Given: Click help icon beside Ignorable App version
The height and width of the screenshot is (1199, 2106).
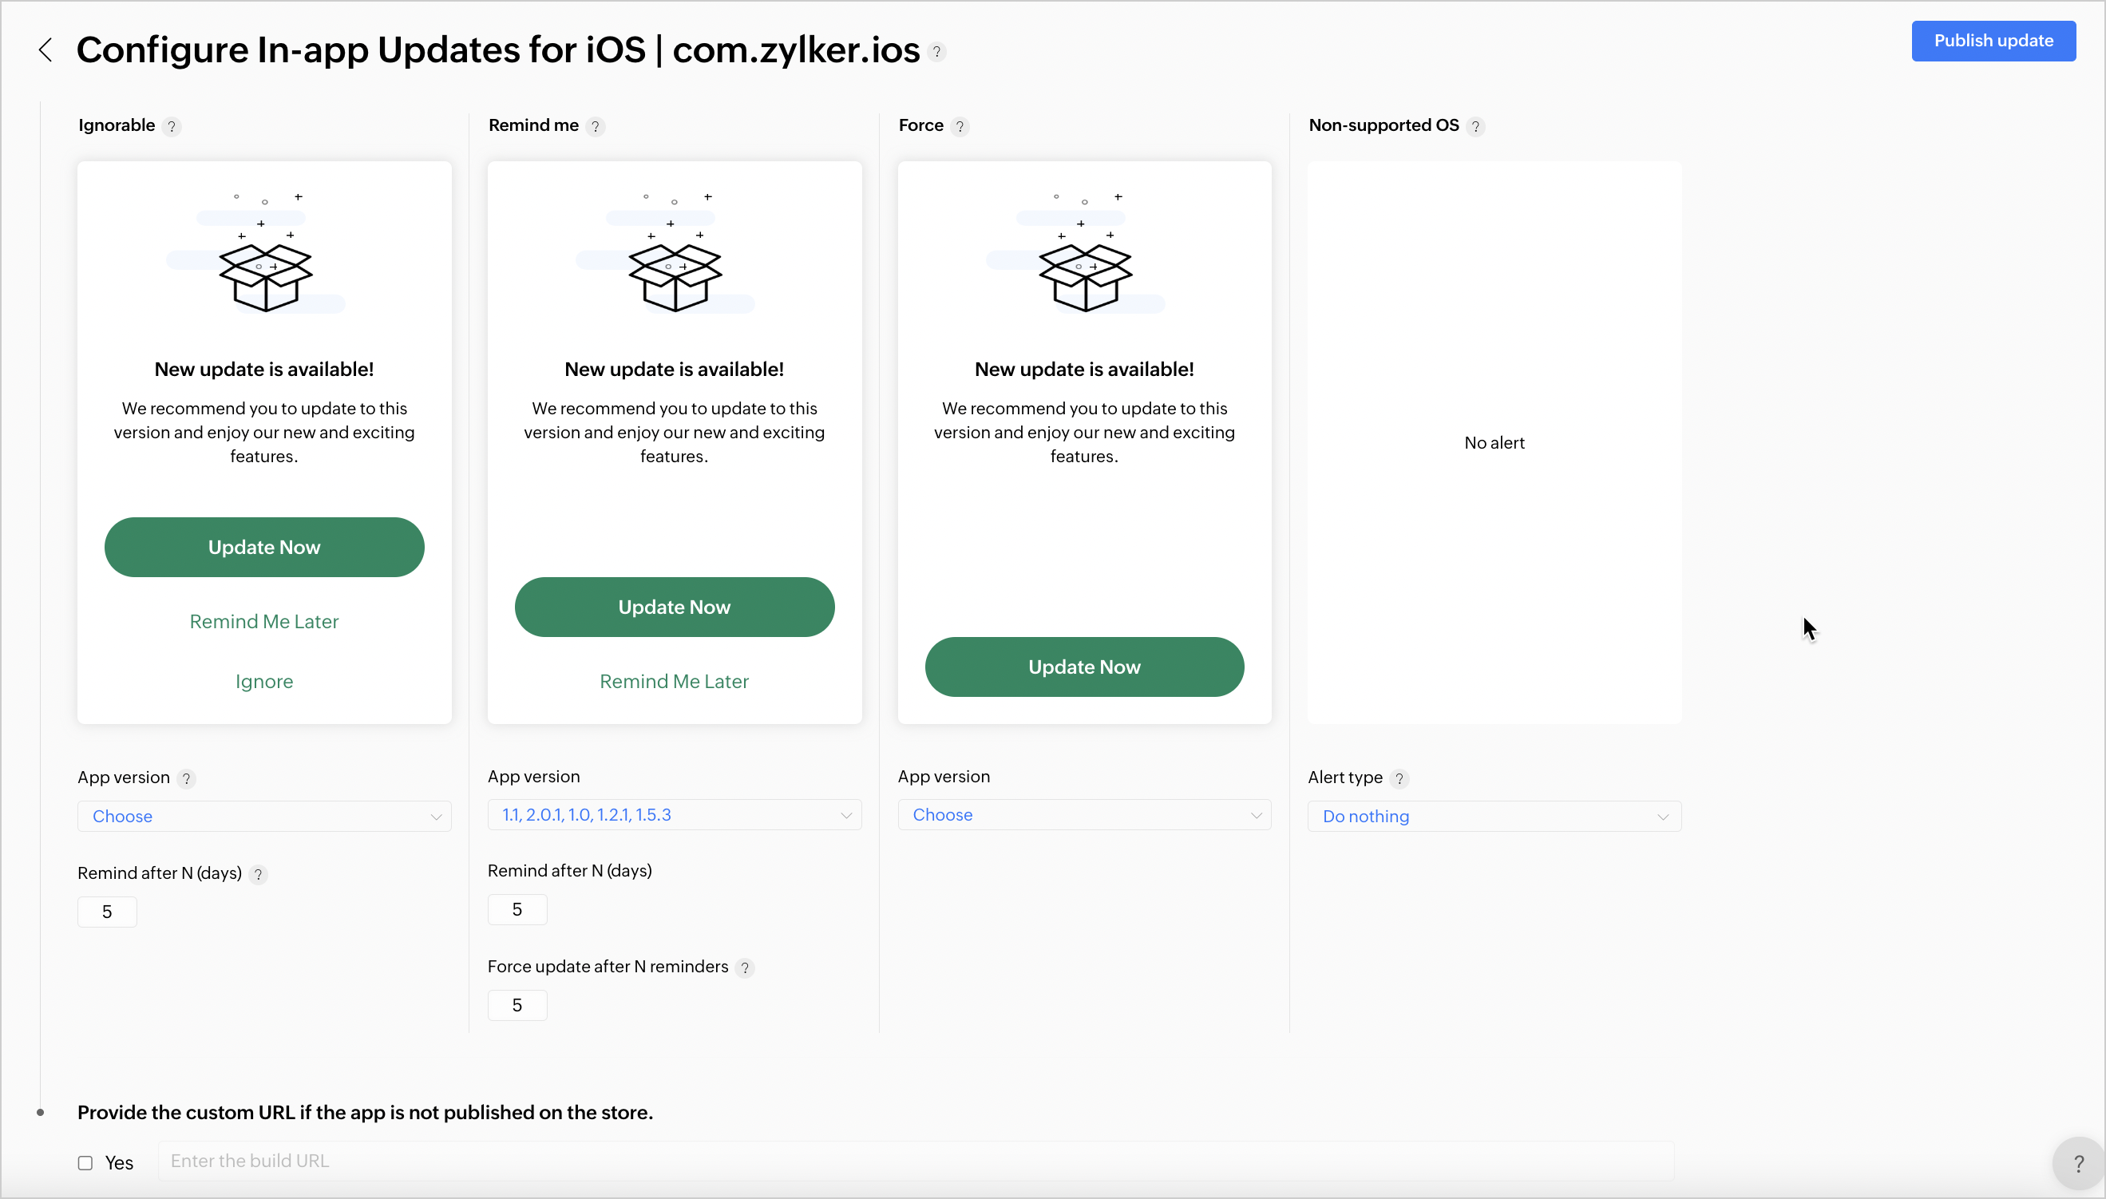Looking at the screenshot, I should (186, 779).
